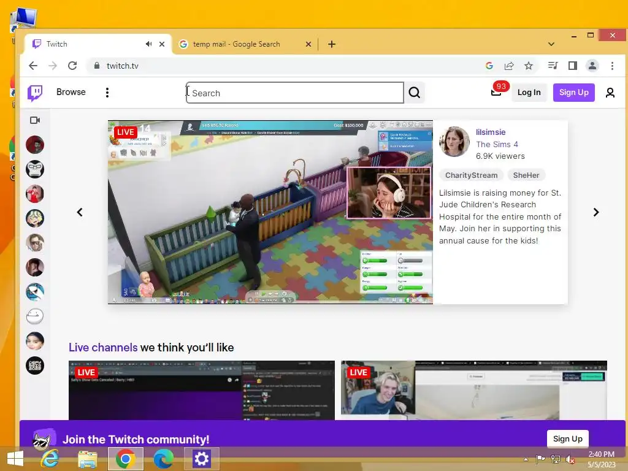Open ninth sidebar channel with woman avatar
Image resolution: width=628 pixels, height=471 pixels.
[35, 341]
